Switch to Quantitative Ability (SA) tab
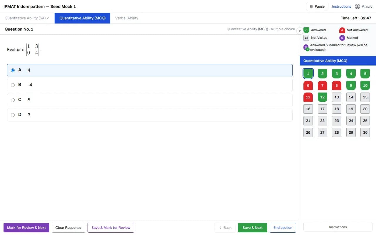This screenshot has height=235, width=376. [27, 18]
